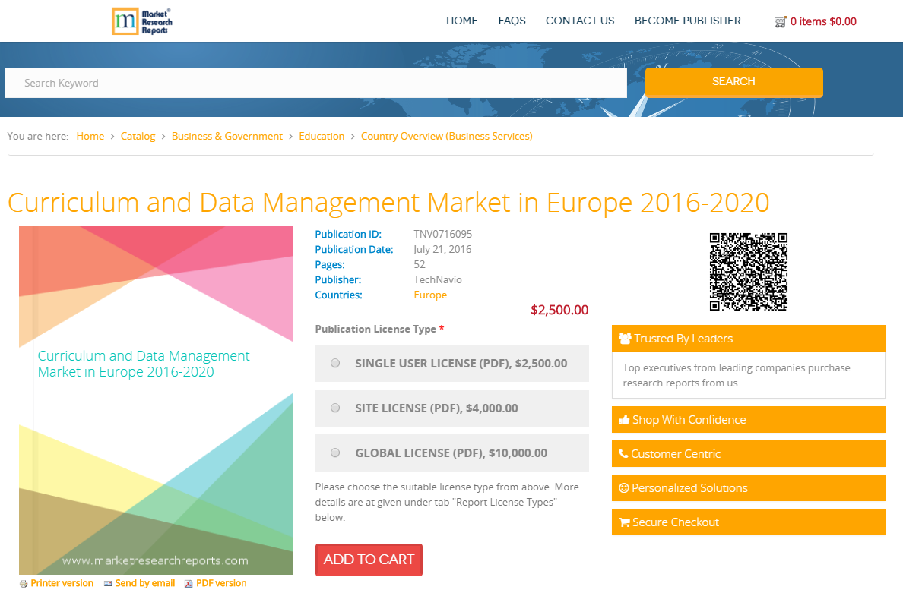This screenshot has height=593, width=903.
Task: Open the PDF version link
Action: 221,583
